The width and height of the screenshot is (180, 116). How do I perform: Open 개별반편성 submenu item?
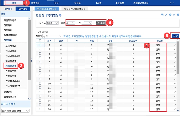[11, 66]
